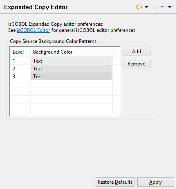The height and width of the screenshot is (189, 177).
Task: Open the back history dropdown arrow
Action: (146, 7)
